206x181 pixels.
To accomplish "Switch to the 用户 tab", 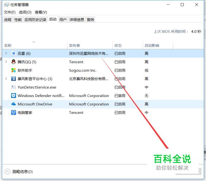I will pos(63,20).
